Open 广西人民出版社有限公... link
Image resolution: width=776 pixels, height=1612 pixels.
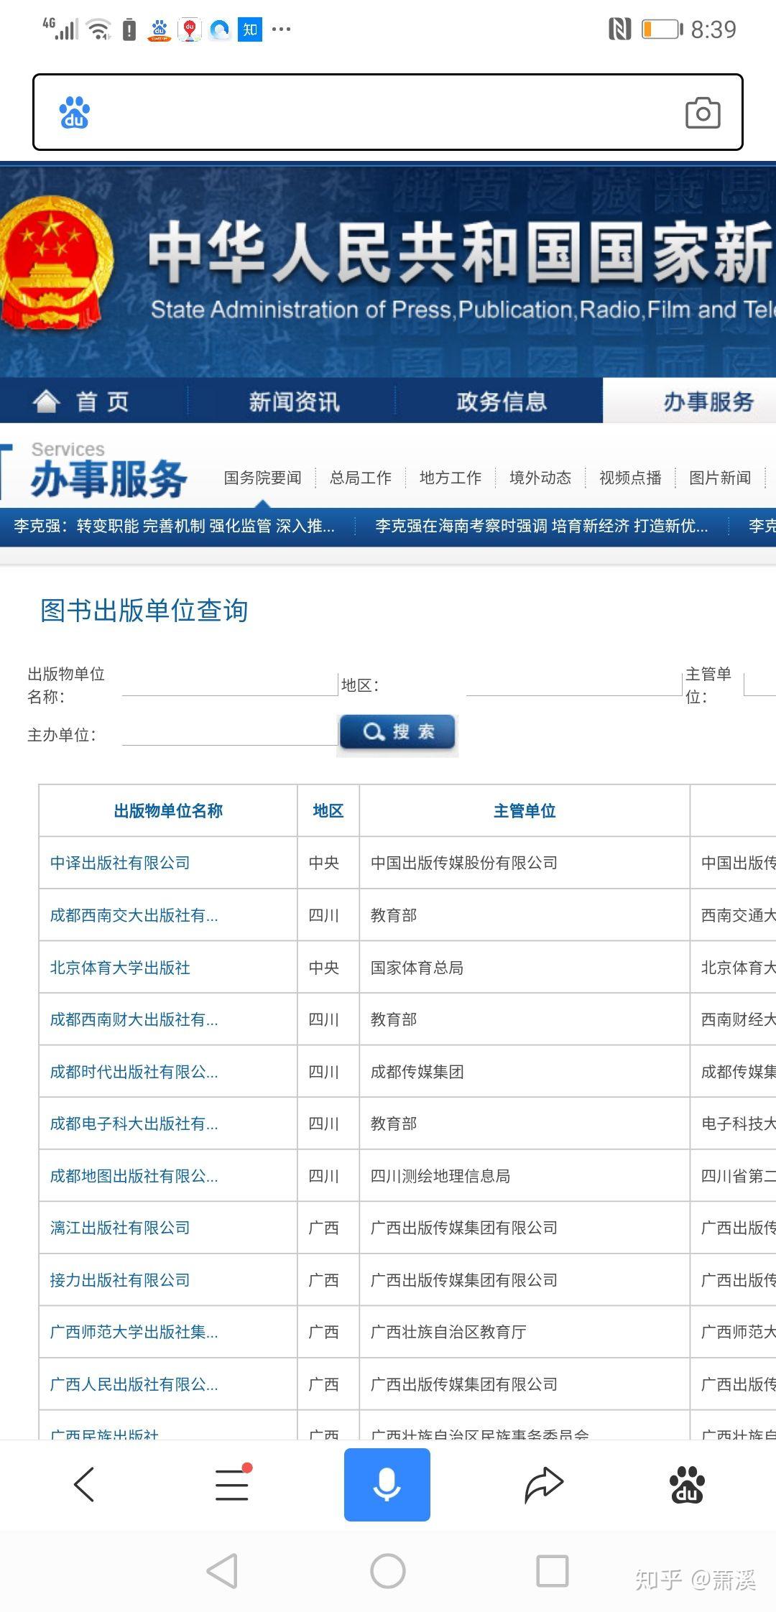tap(134, 1384)
